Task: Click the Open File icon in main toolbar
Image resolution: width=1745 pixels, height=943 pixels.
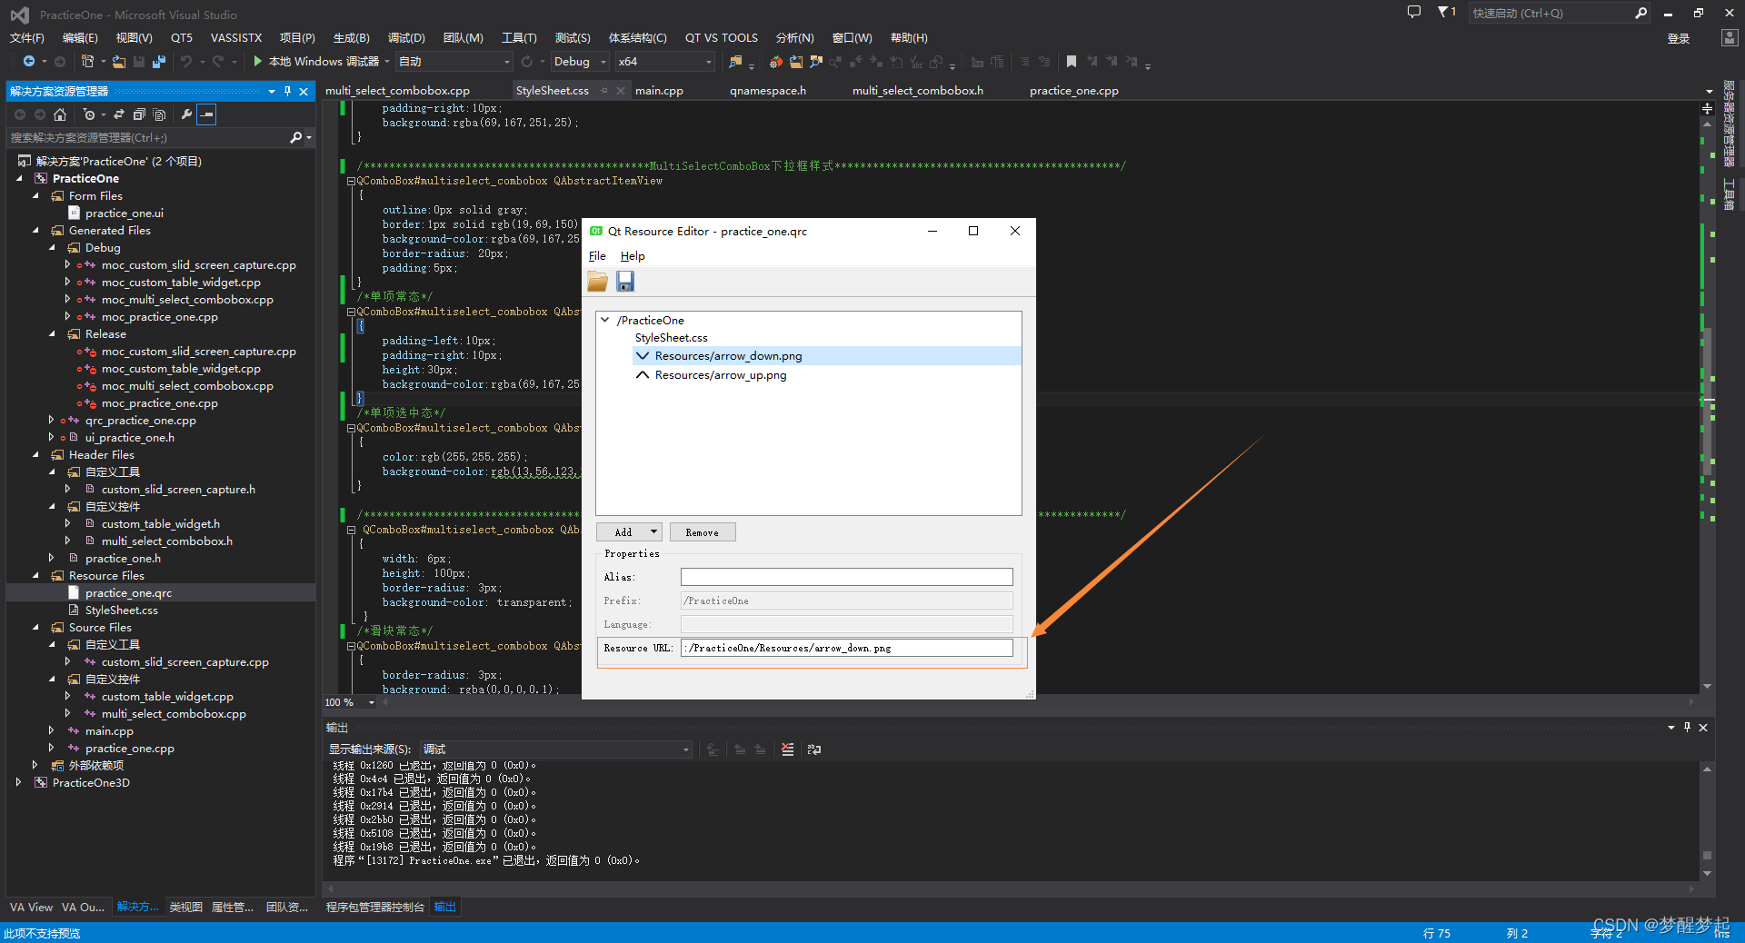Action: [x=119, y=62]
